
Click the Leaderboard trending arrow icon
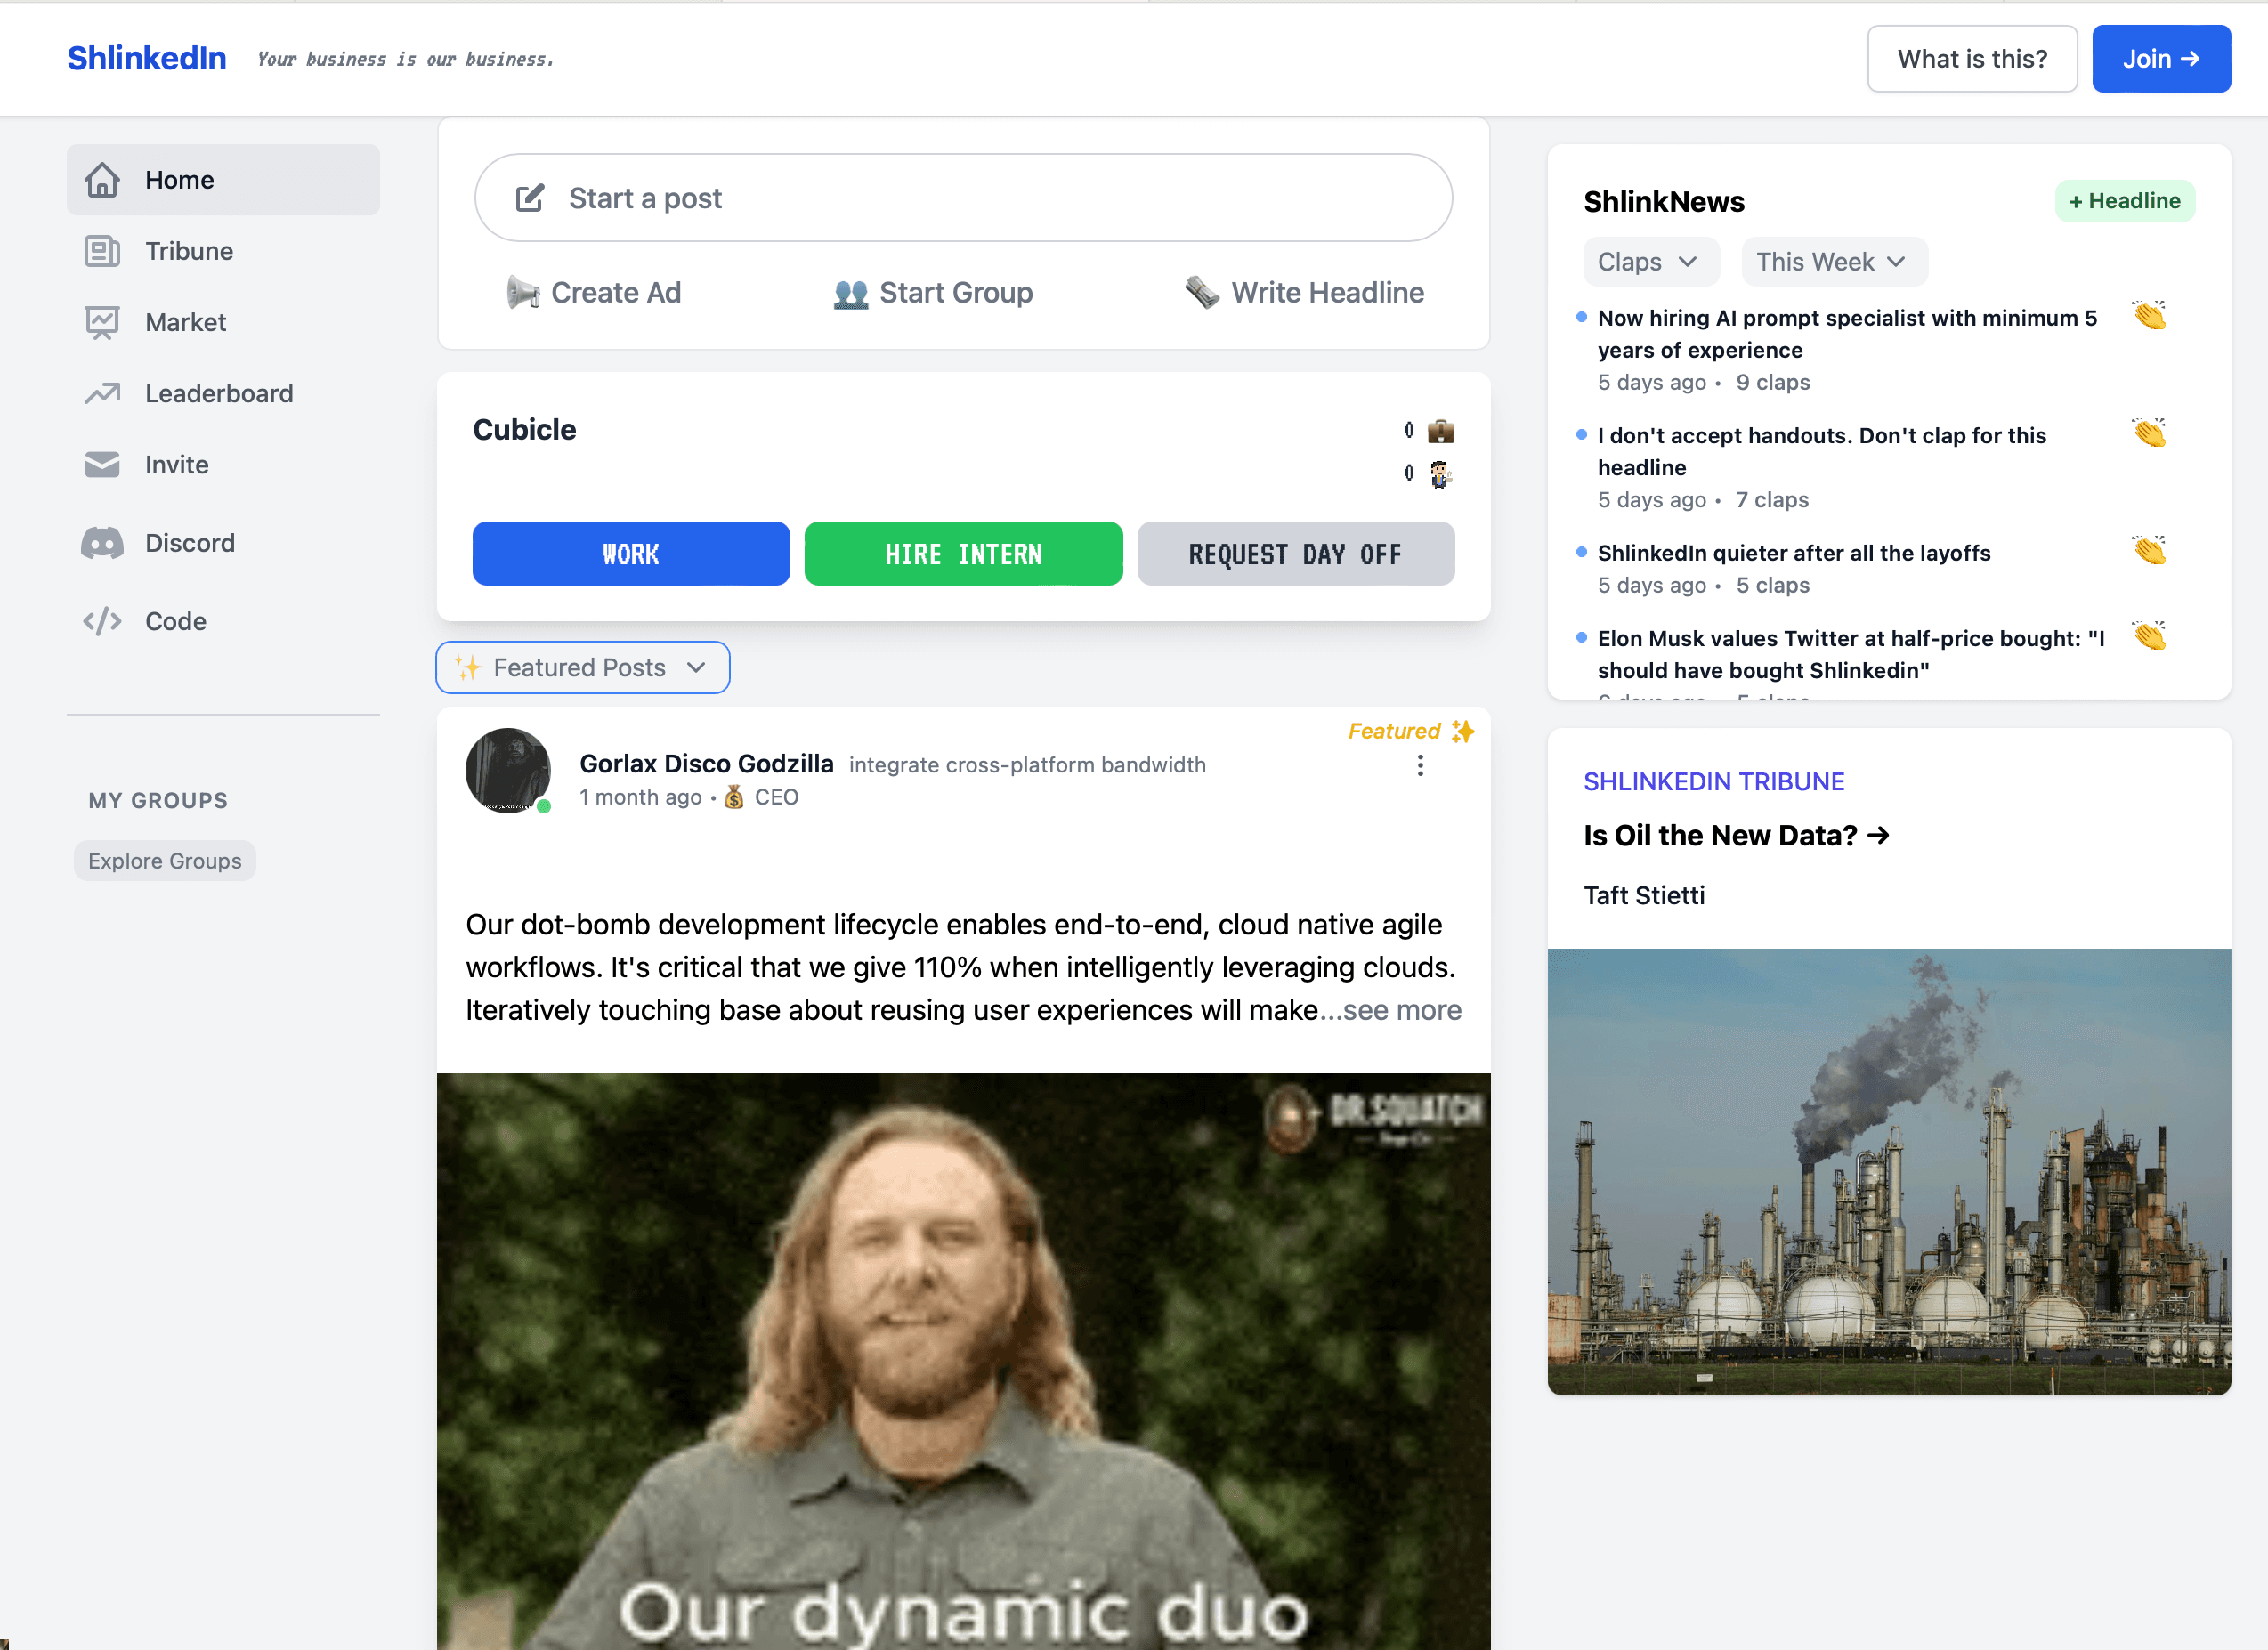point(102,393)
